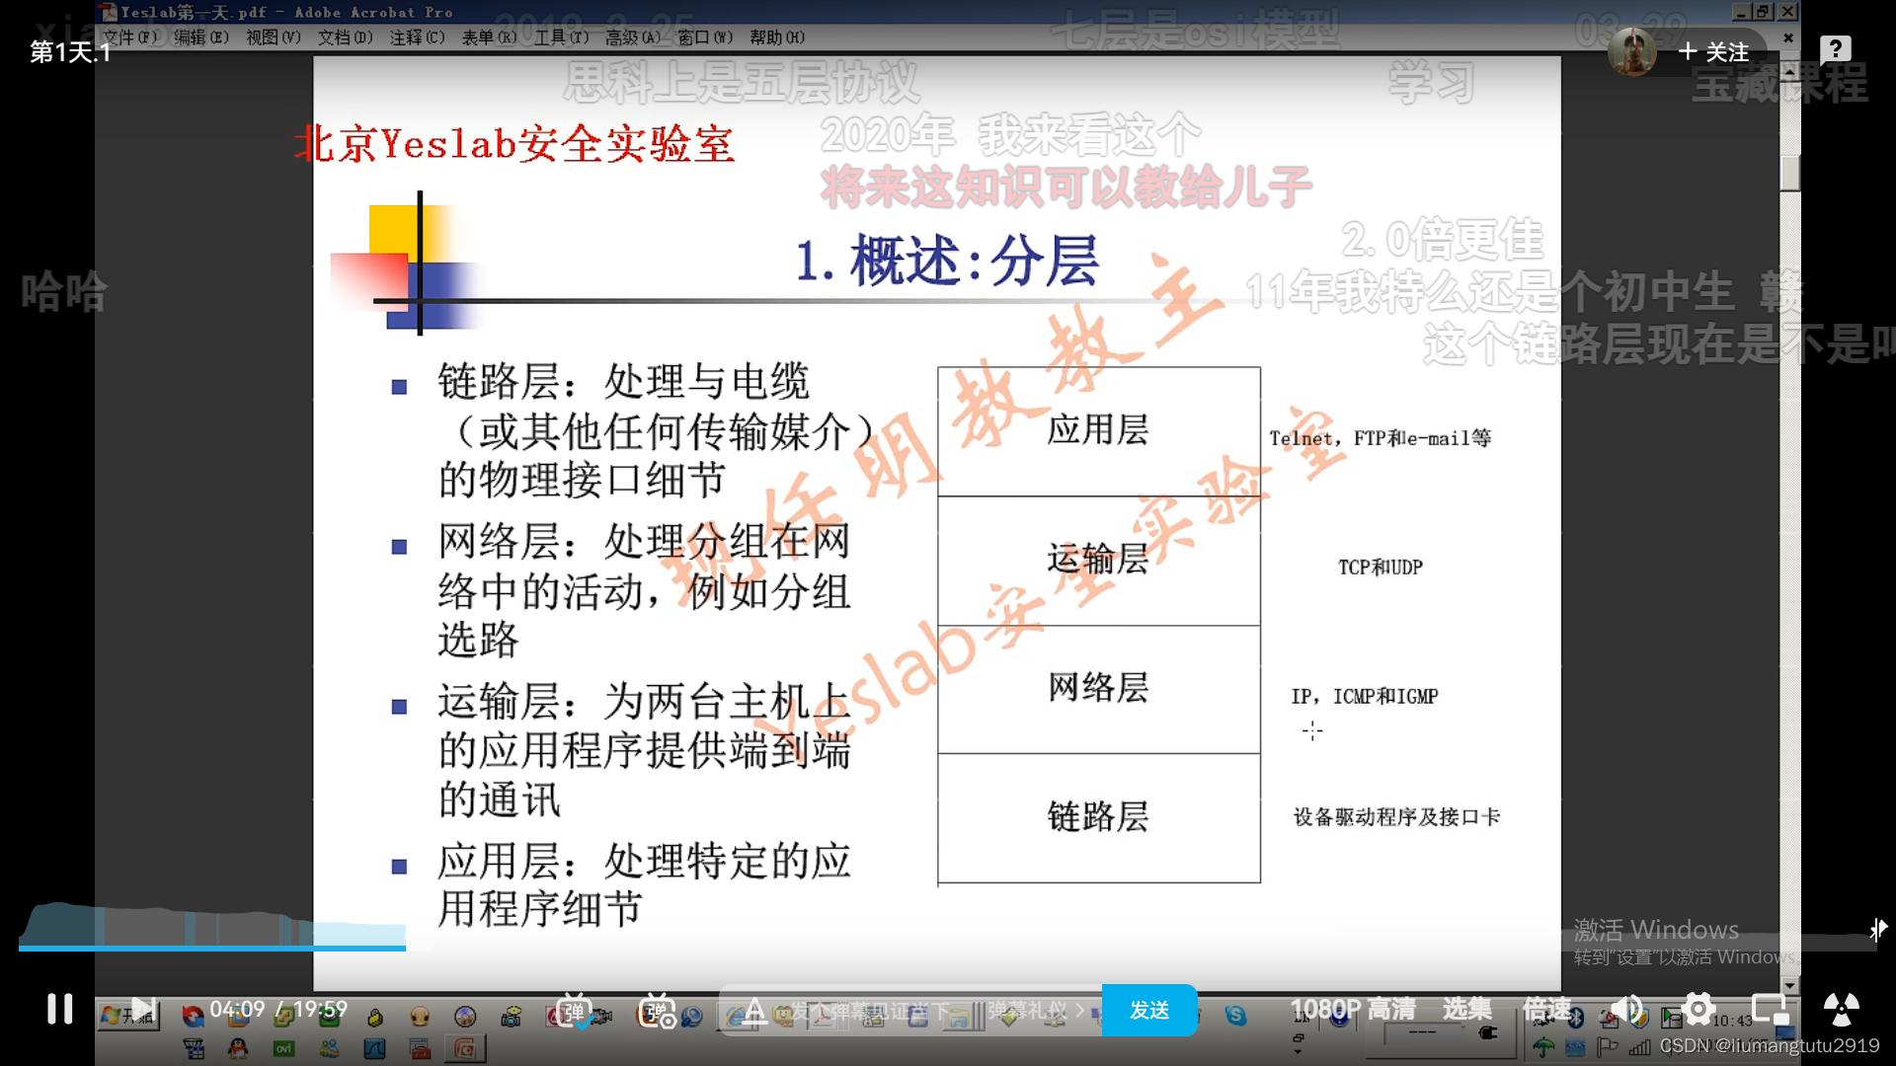Viewport: 1896px width, 1066px height.
Task: Pause the video playback
Action: point(60,1009)
